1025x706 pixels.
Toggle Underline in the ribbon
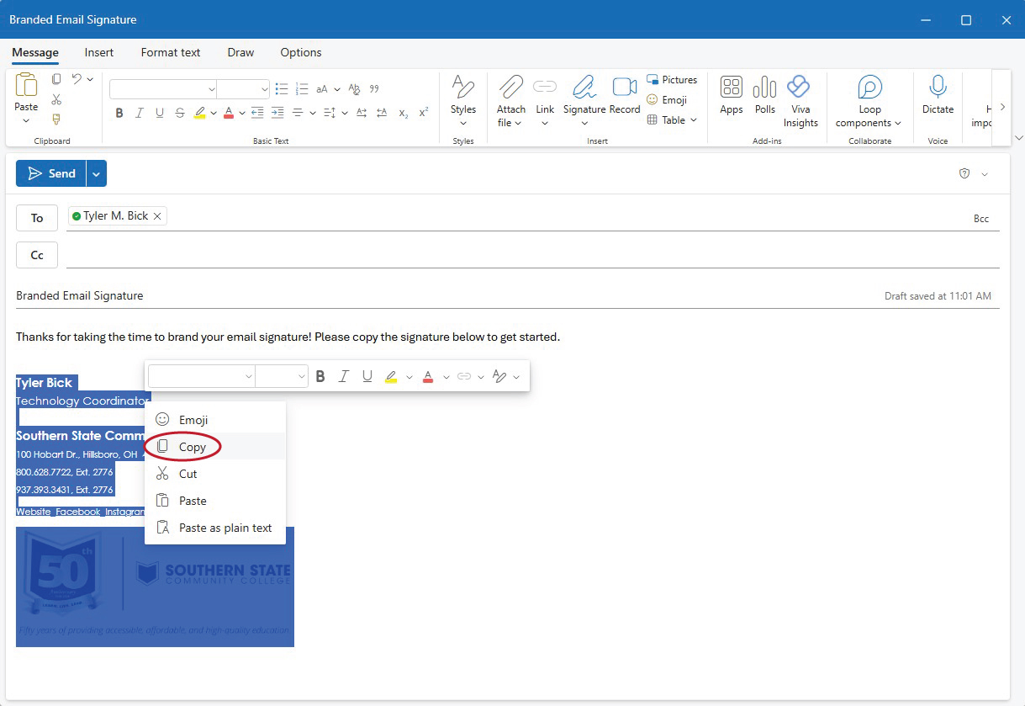(x=160, y=113)
